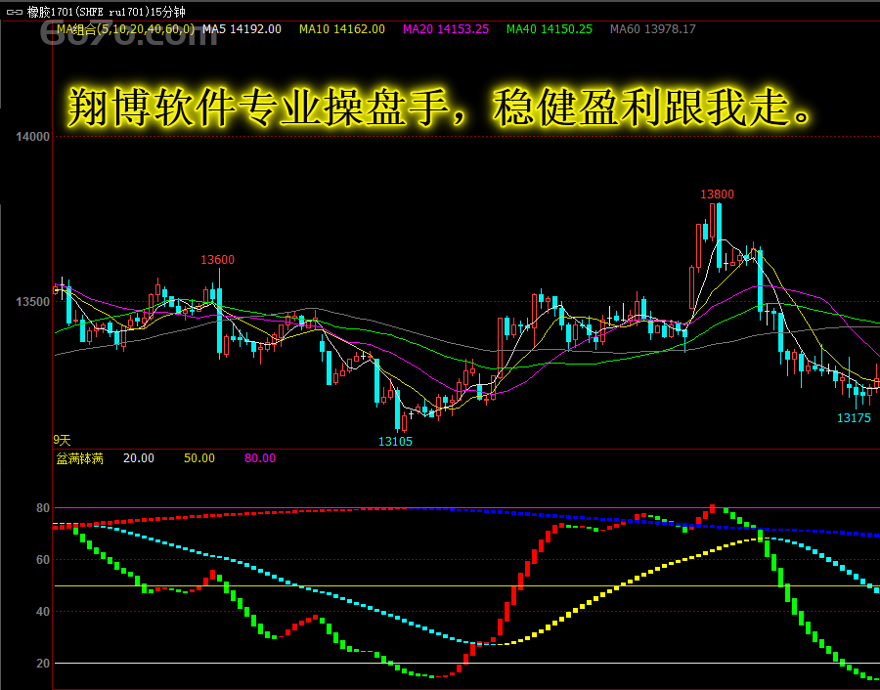Click the 9天 period label

(x=62, y=441)
